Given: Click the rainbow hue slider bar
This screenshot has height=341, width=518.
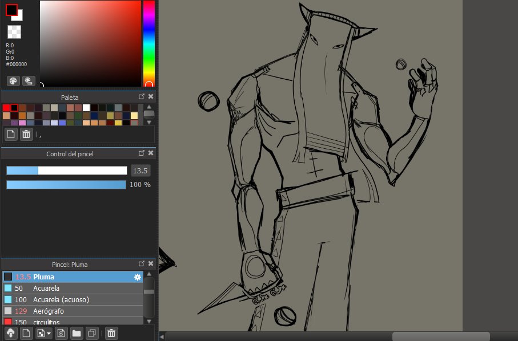Looking at the screenshot, I should pyautogui.click(x=148, y=43).
